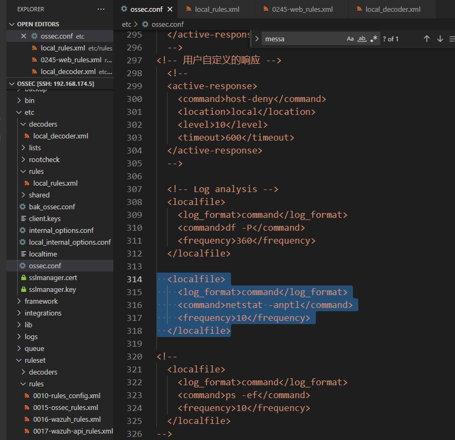
Task: Collapse the ruleset folder
Action: [x=60, y=361]
